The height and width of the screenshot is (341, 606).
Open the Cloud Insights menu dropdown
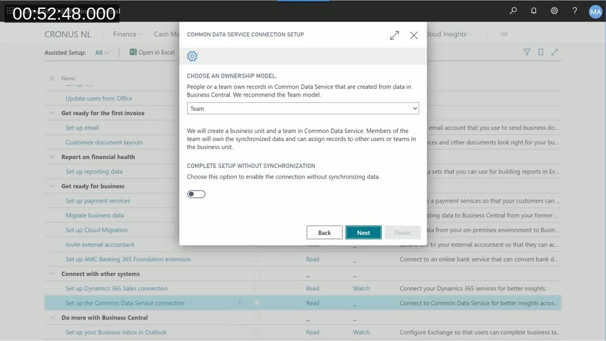point(451,34)
